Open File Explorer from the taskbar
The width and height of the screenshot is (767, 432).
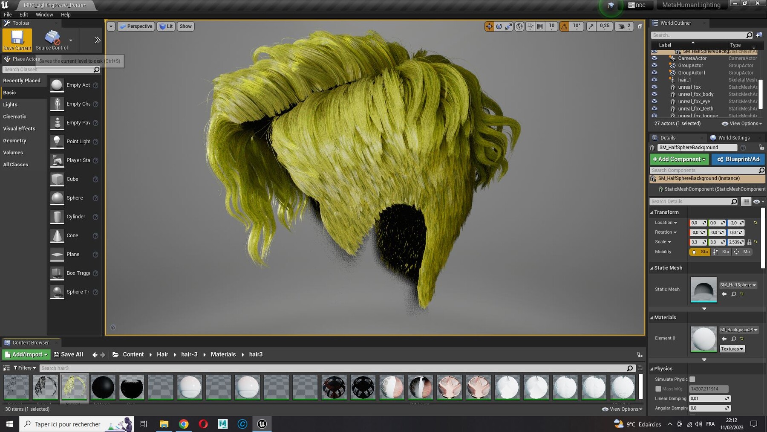[x=164, y=424]
